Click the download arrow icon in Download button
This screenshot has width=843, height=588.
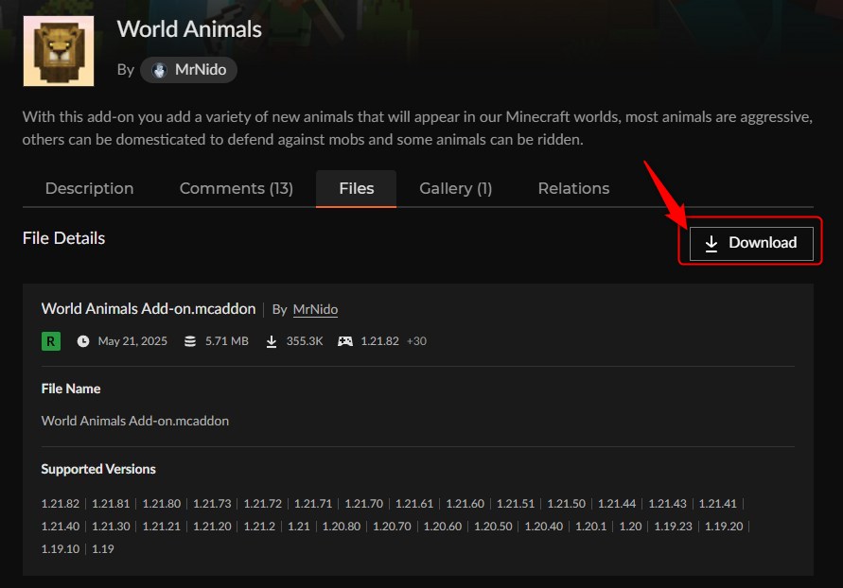tap(711, 243)
